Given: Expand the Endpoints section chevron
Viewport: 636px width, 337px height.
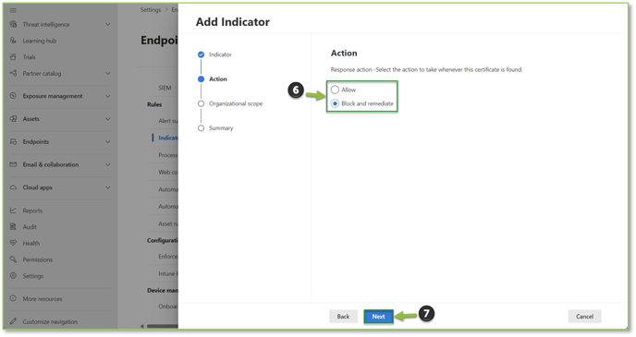Looking at the screenshot, I should pos(108,142).
